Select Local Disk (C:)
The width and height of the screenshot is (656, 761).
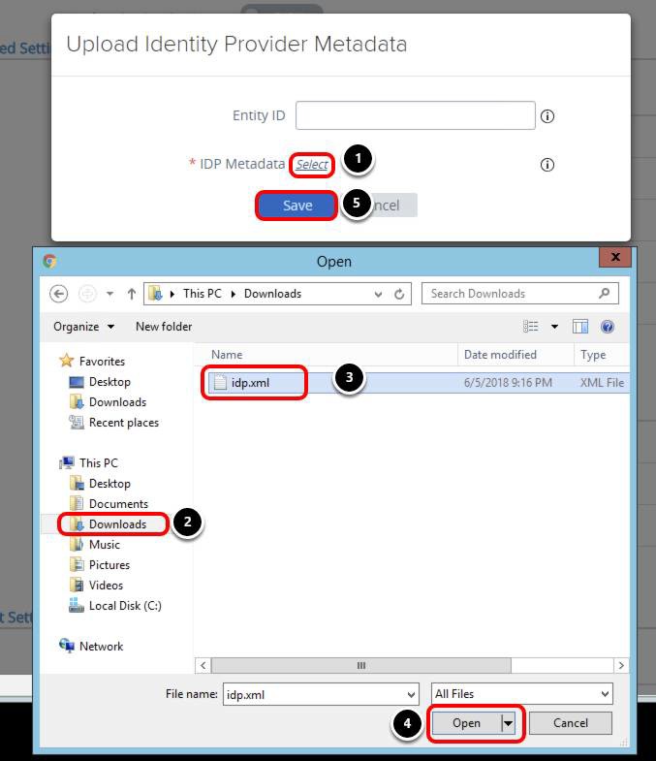tap(125, 606)
